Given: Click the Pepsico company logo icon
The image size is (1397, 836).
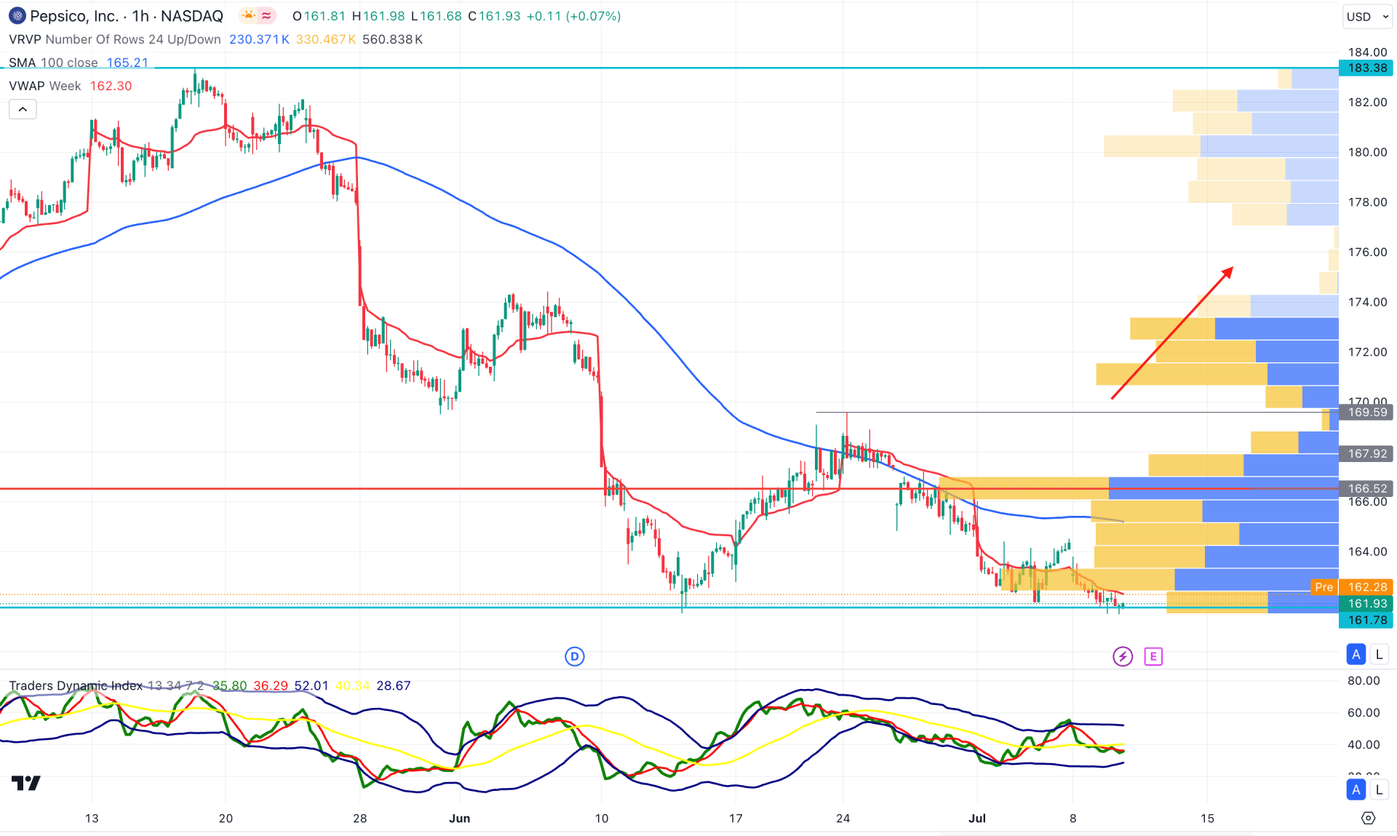Looking at the screenshot, I should coord(16,16).
